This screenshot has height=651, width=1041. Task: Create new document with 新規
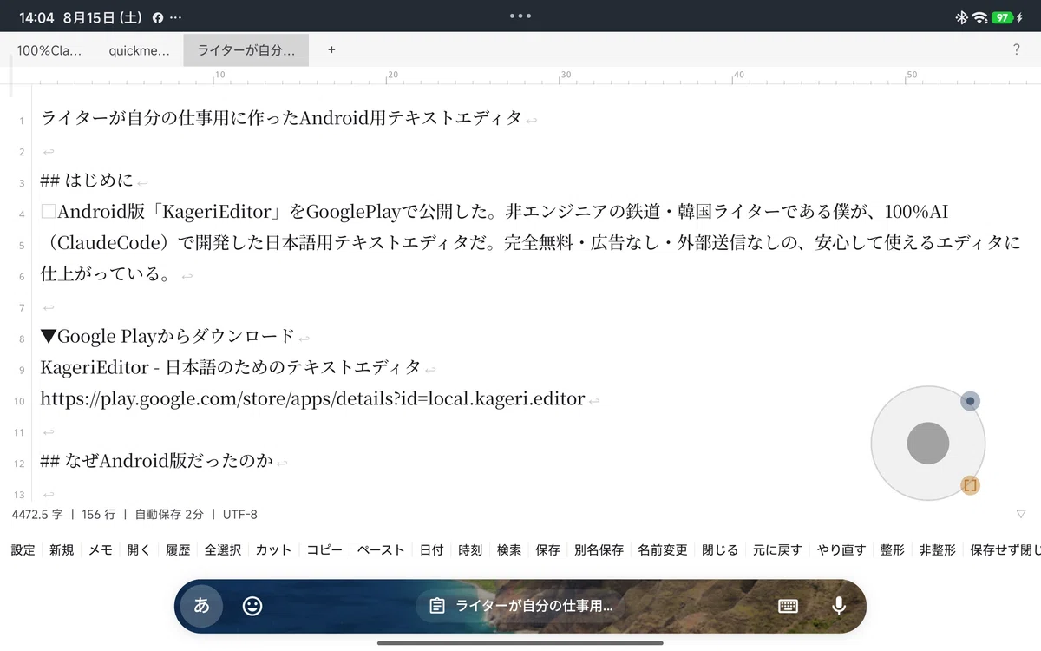click(x=62, y=550)
